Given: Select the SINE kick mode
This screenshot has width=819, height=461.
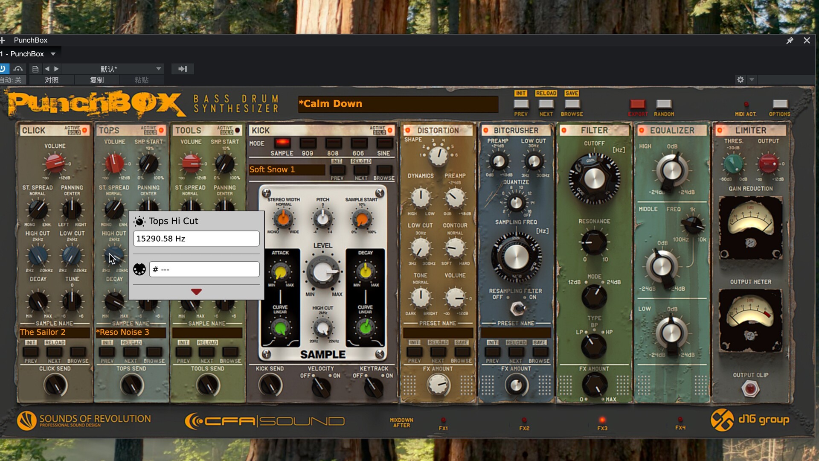Looking at the screenshot, I should point(384,143).
